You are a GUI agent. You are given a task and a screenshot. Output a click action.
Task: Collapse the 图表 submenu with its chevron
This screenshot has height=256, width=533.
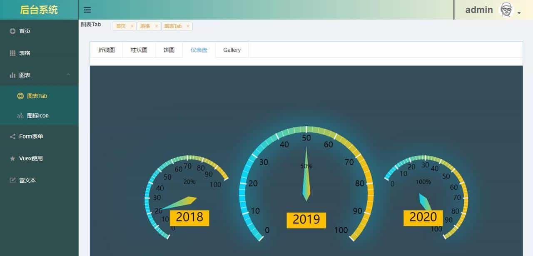click(68, 75)
